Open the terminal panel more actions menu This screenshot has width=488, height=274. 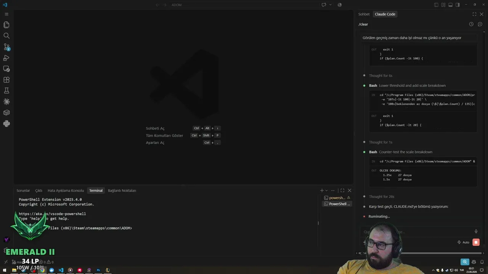point(333,191)
